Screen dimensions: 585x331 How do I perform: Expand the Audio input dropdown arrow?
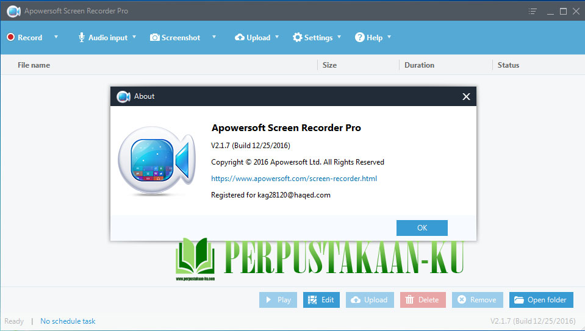(134, 37)
